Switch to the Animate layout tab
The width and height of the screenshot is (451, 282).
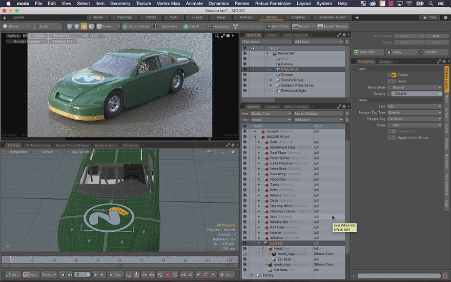pyautogui.click(x=245, y=17)
